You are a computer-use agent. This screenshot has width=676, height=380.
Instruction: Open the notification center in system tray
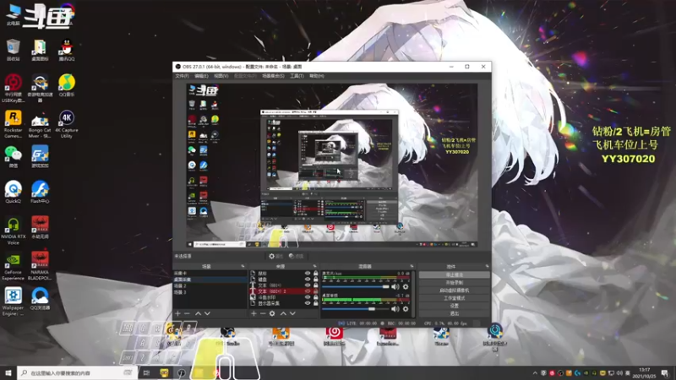tap(665, 372)
